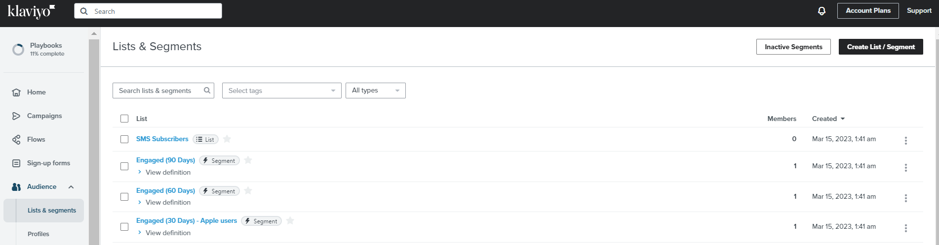Focus the Search lists & segments field
The height and width of the screenshot is (245, 939).
[x=163, y=91]
